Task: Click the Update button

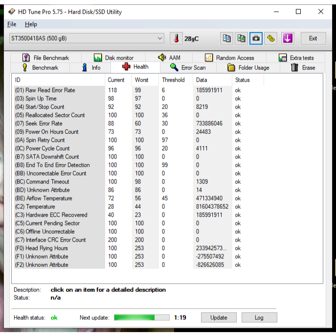Action: click(219, 317)
